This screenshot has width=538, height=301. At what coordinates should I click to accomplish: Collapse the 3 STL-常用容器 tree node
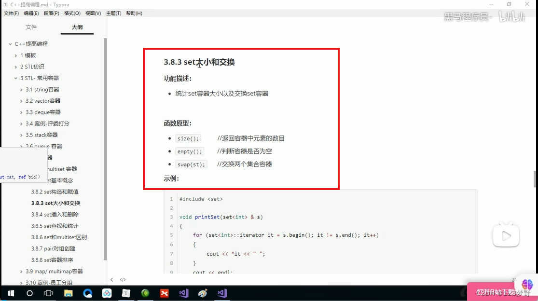(x=16, y=78)
